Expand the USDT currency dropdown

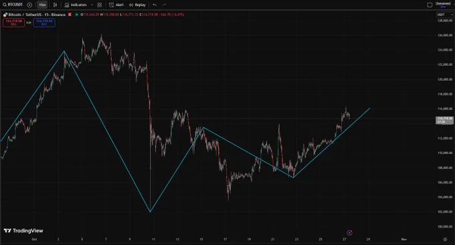tap(444, 15)
